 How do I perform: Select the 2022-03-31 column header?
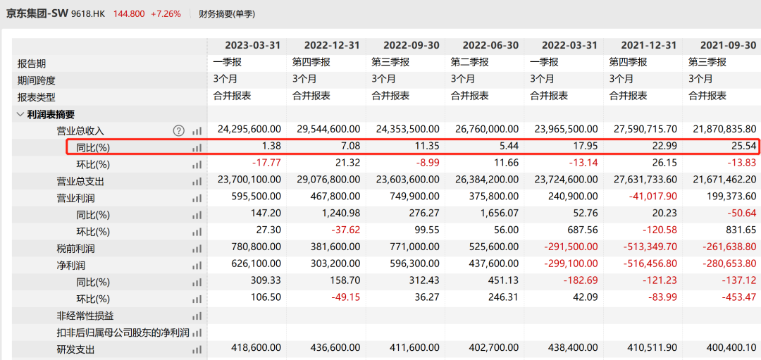570,45
